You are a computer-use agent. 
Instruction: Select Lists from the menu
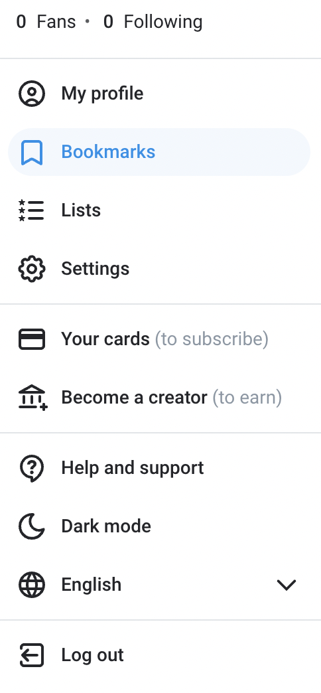[160, 210]
